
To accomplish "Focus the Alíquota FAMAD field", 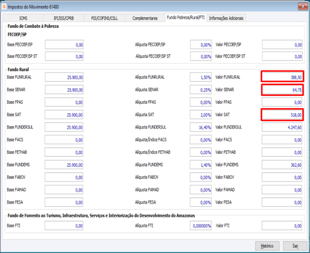I will (201, 190).
